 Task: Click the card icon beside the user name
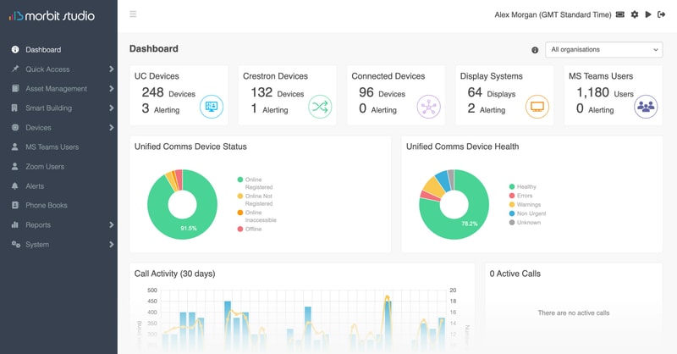point(620,14)
